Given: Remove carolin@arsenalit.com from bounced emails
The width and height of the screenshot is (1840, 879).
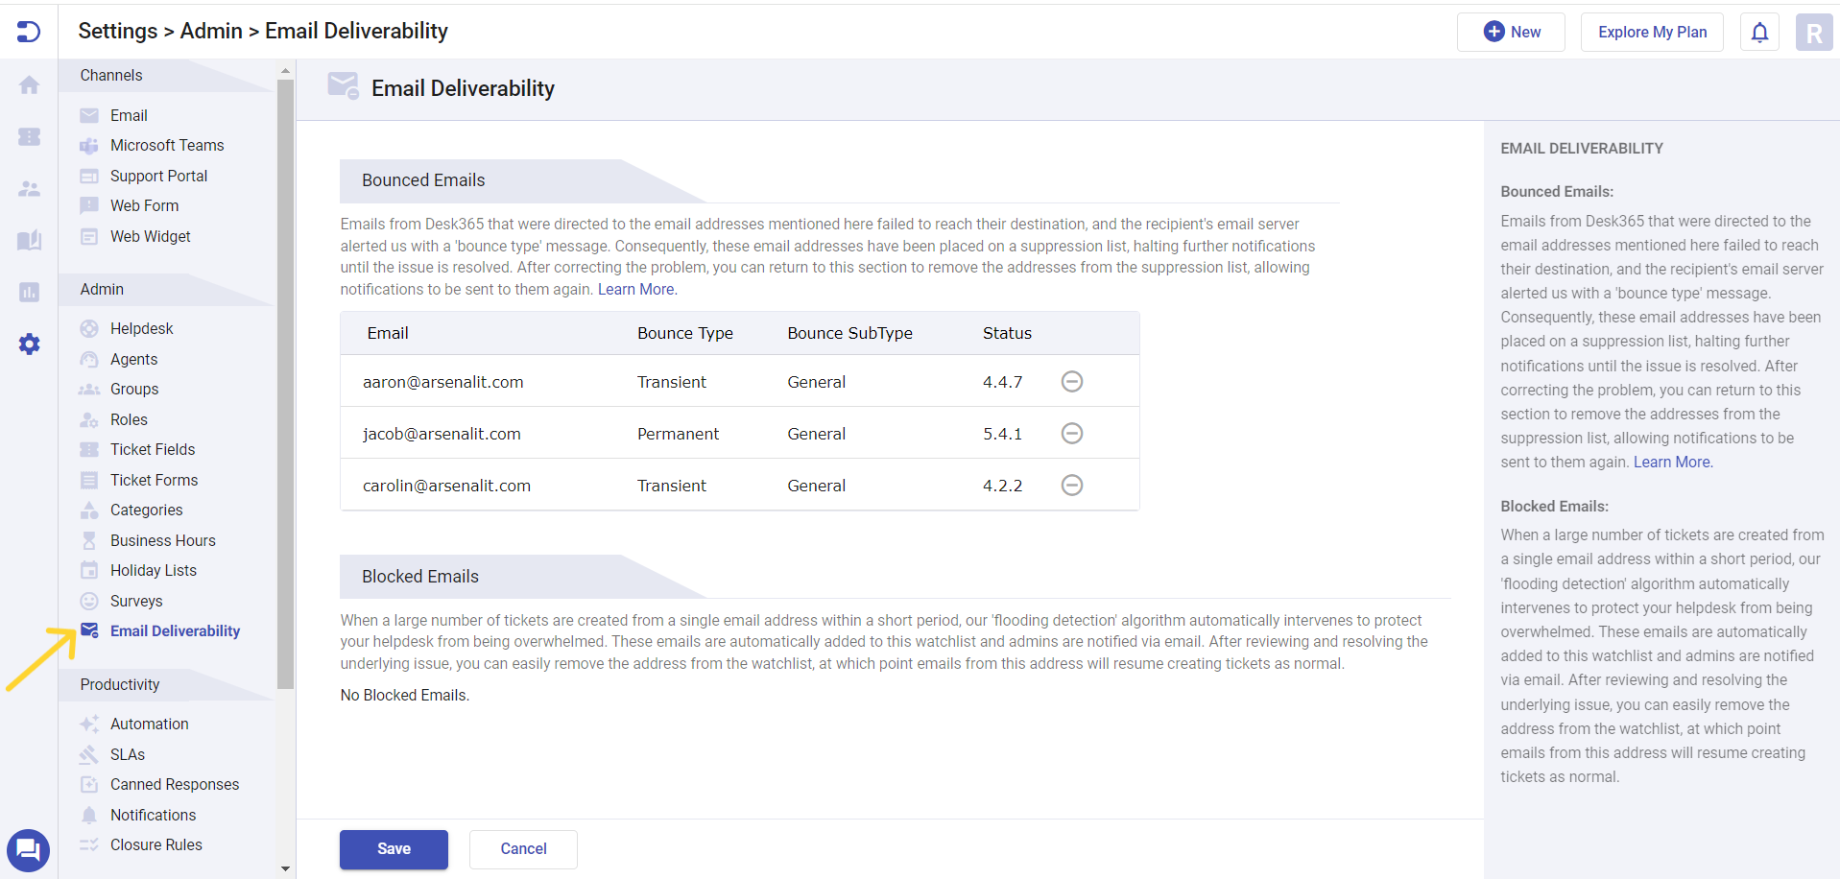Looking at the screenshot, I should point(1072,485).
